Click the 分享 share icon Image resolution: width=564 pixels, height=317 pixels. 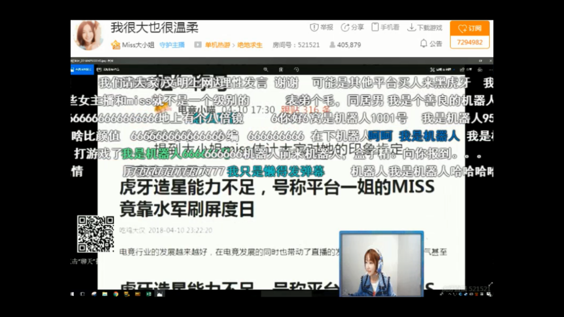click(345, 28)
